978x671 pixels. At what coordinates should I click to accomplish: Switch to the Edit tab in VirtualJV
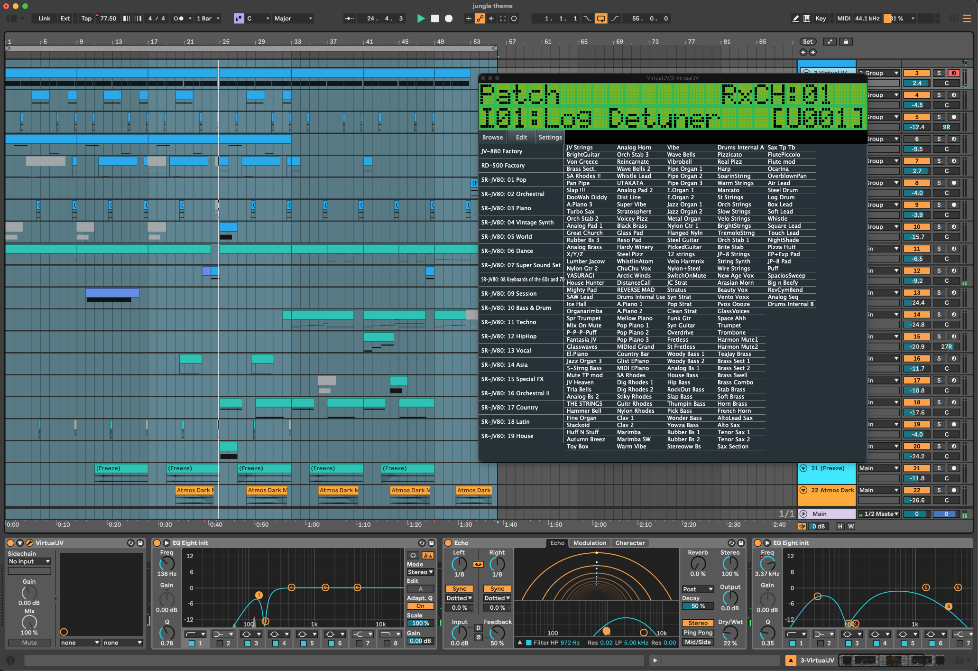[521, 137]
